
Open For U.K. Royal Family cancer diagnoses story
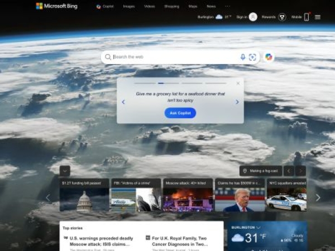(x=180, y=241)
